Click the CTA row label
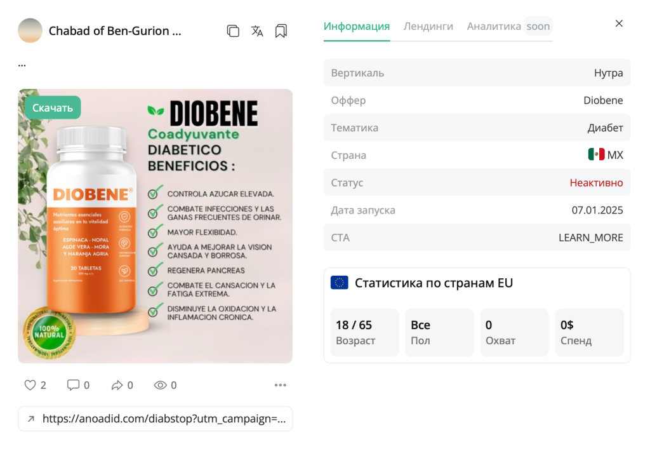The width and height of the screenshot is (650, 451). pyautogui.click(x=340, y=238)
